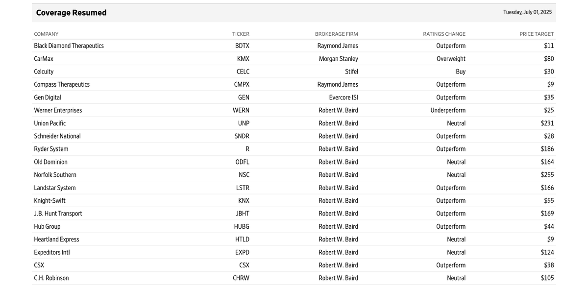Select the Gen Digital company name

coord(48,97)
